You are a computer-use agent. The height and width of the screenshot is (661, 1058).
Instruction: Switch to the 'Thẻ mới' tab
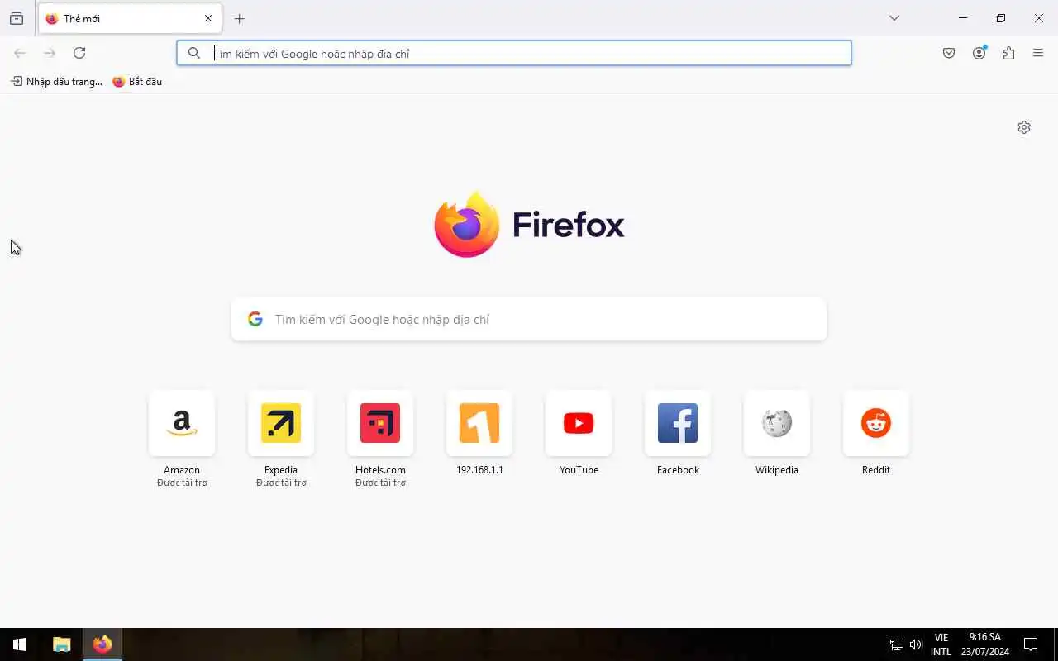[x=130, y=18]
